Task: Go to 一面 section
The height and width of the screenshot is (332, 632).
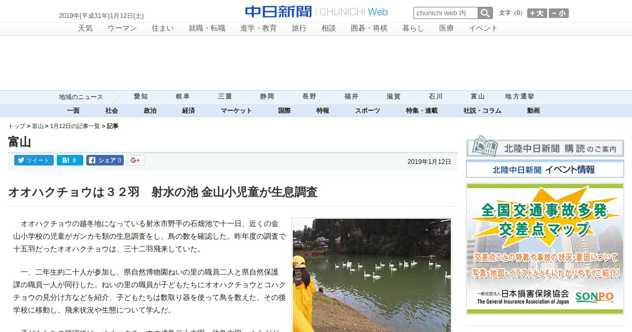Action: click(73, 111)
